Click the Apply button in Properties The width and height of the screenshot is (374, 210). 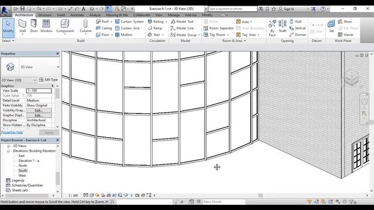tap(49, 132)
